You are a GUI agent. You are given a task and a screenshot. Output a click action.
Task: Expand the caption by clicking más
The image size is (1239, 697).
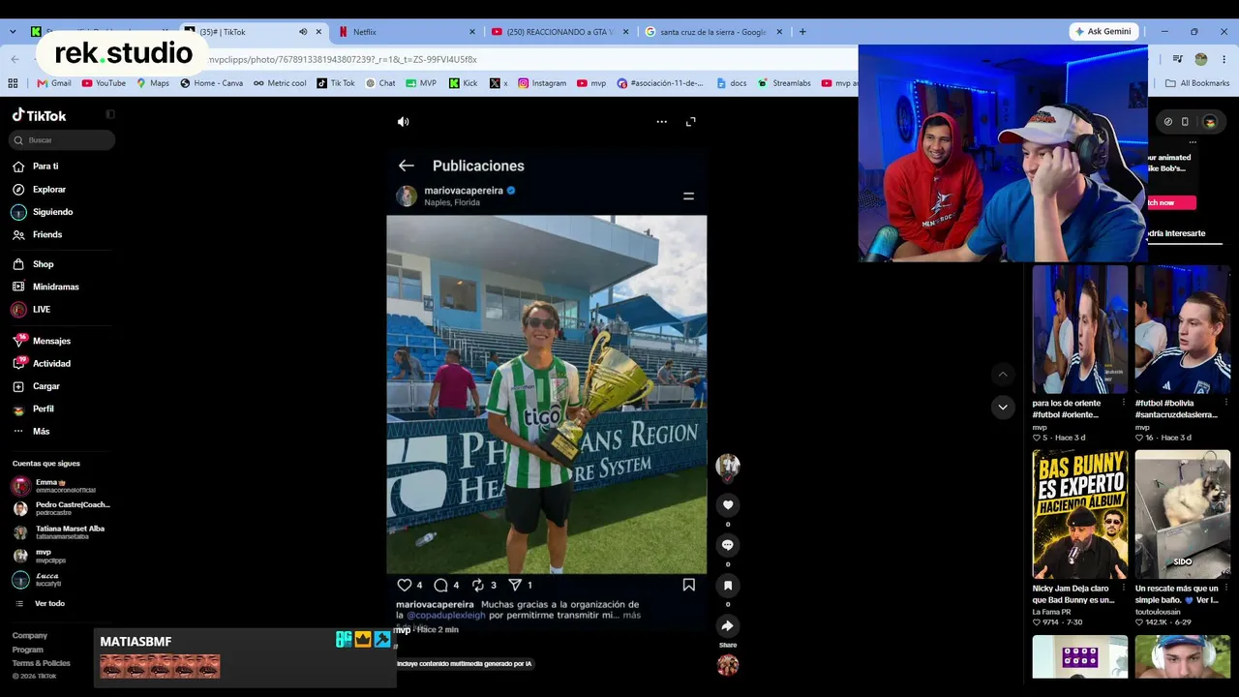pyautogui.click(x=632, y=616)
